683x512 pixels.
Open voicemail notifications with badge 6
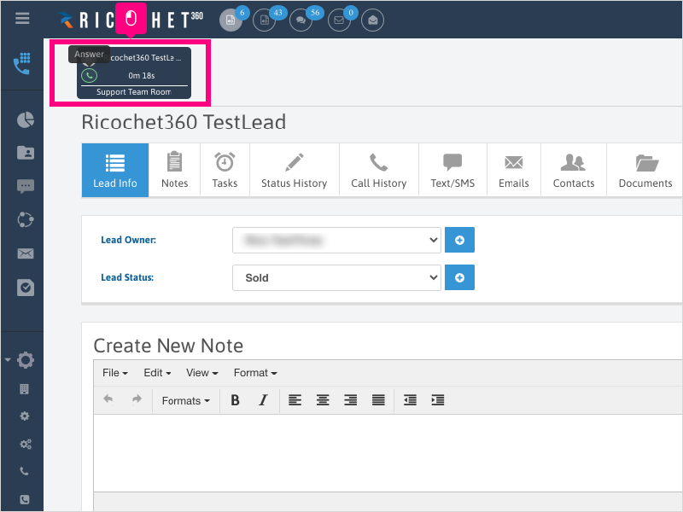[231, 20]
